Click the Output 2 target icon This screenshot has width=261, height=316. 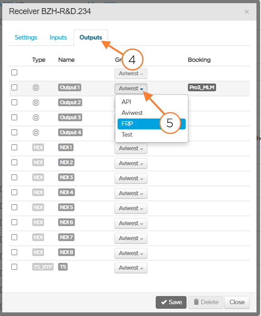click(x=36, y=103)
